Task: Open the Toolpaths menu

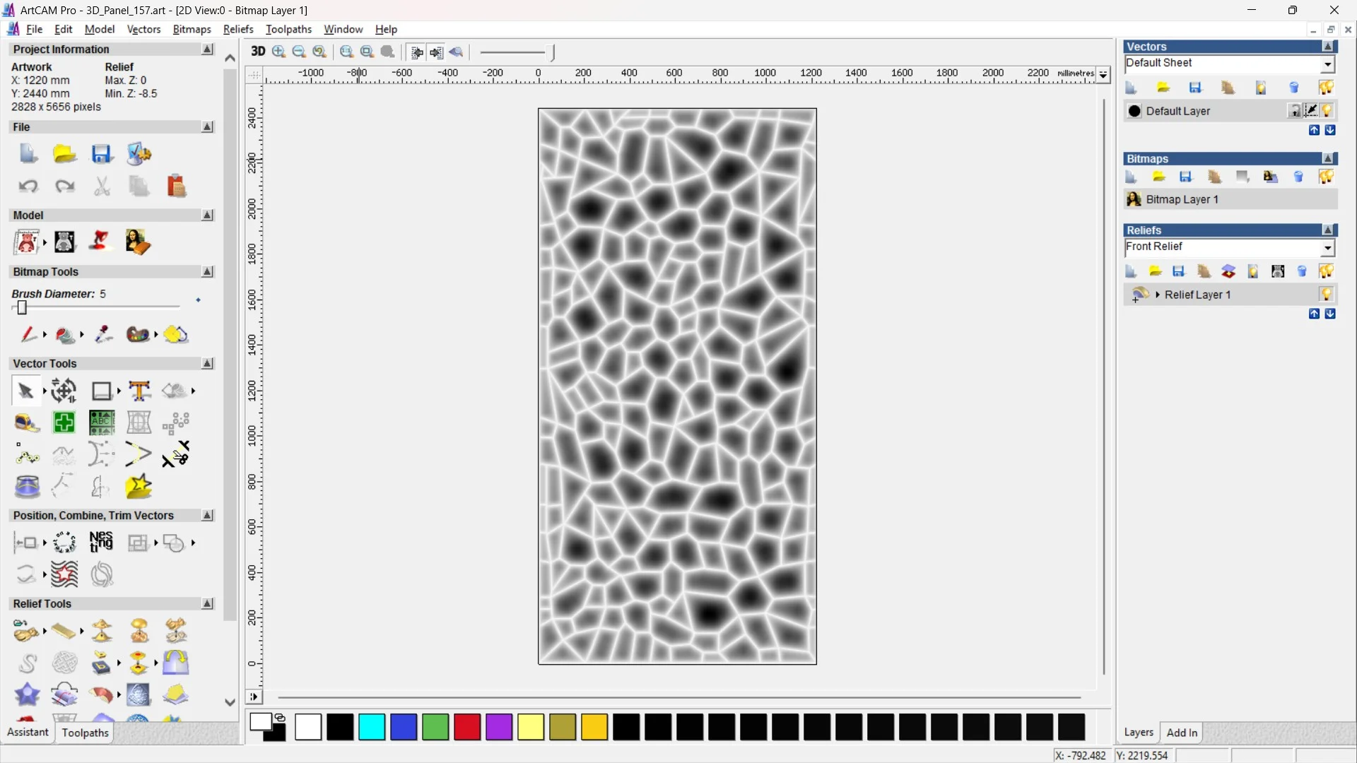Action: tap(288, 29)
